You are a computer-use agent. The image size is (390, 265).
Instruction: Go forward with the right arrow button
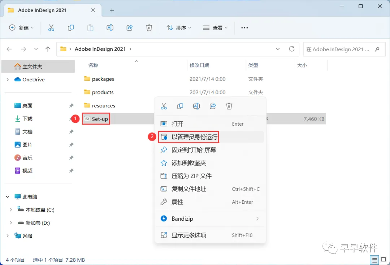23,49
